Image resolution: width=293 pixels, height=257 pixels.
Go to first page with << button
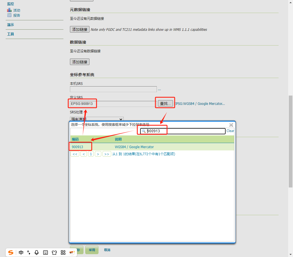pos(75,154)
